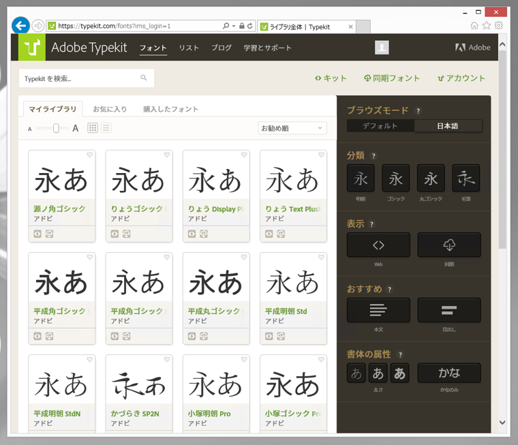Screen dimensions: 518x445
Task: Filter fonts recommended for body text (本文)
Action: pos(378,310)
